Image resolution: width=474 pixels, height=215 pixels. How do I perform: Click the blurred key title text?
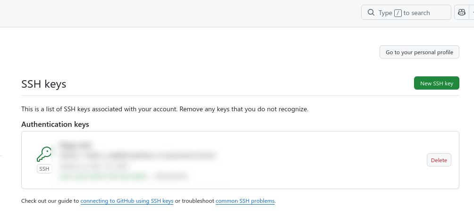[x=76, y=144]
